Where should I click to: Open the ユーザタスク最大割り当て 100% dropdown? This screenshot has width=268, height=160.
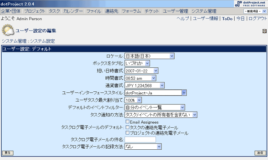pyautogui.click(x=133, y=100)
